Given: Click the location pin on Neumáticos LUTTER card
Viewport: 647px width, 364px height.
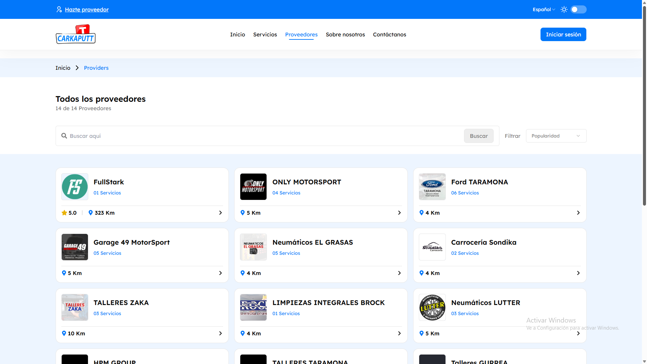Looking at the screenshot, I should pyautogui.click(x=422, y=333).
